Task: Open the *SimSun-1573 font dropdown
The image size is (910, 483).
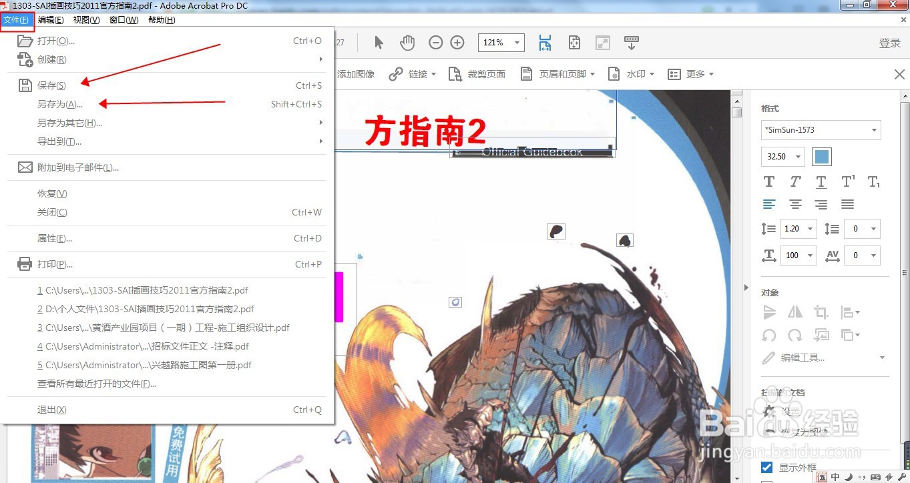Action: click(821, 130)
